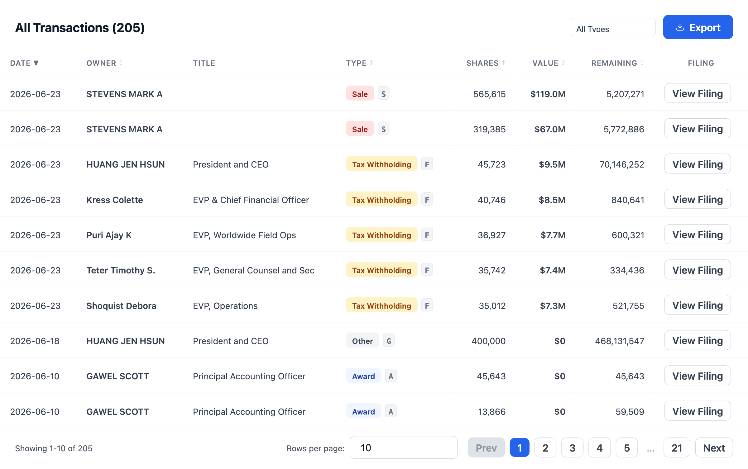Viewport: 748px width, 469px height.
Task: Click the REMAINING column sort icon
Action: pyautogui.click(x=642, y=63)
